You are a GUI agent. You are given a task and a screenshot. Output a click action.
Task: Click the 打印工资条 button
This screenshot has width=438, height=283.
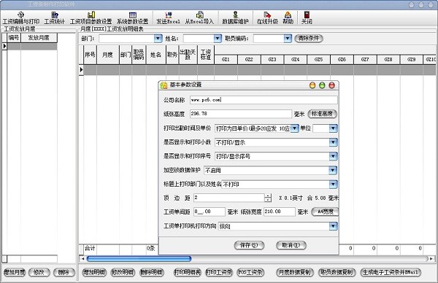[219, 272]
